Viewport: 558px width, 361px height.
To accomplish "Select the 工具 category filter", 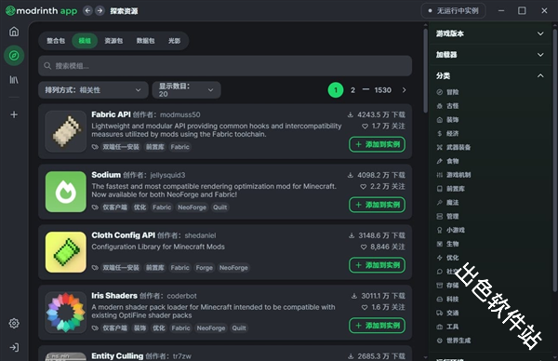I will click(448, 327).
